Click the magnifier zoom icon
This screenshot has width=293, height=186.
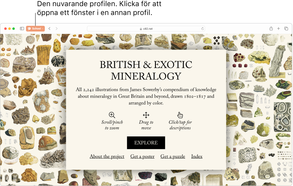pyautogui.click(x=112, y=115)
